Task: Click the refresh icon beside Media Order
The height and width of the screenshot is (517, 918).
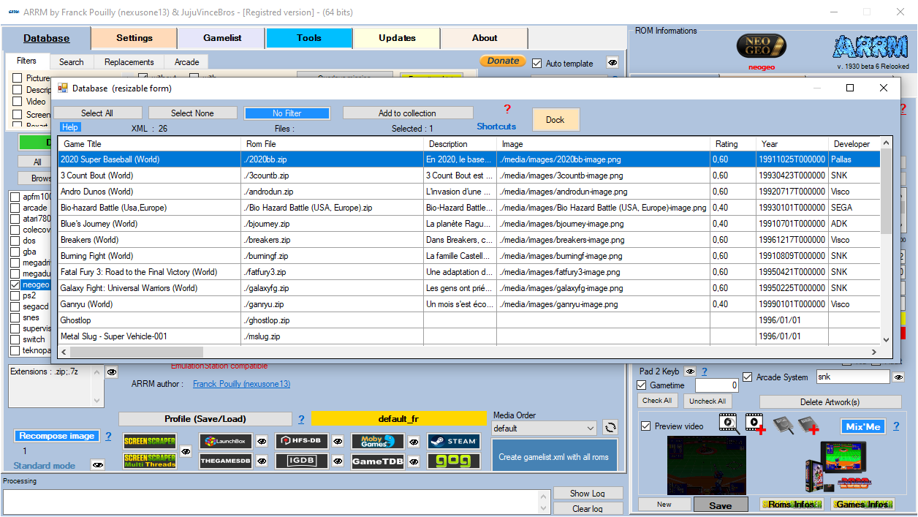Action: point(610,429)
